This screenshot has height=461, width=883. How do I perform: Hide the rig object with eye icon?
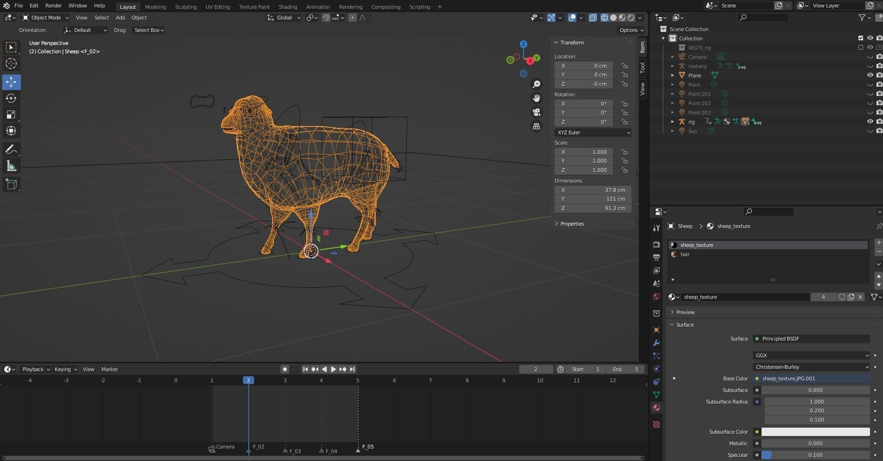pyautogui.click(x=870, y=121)
